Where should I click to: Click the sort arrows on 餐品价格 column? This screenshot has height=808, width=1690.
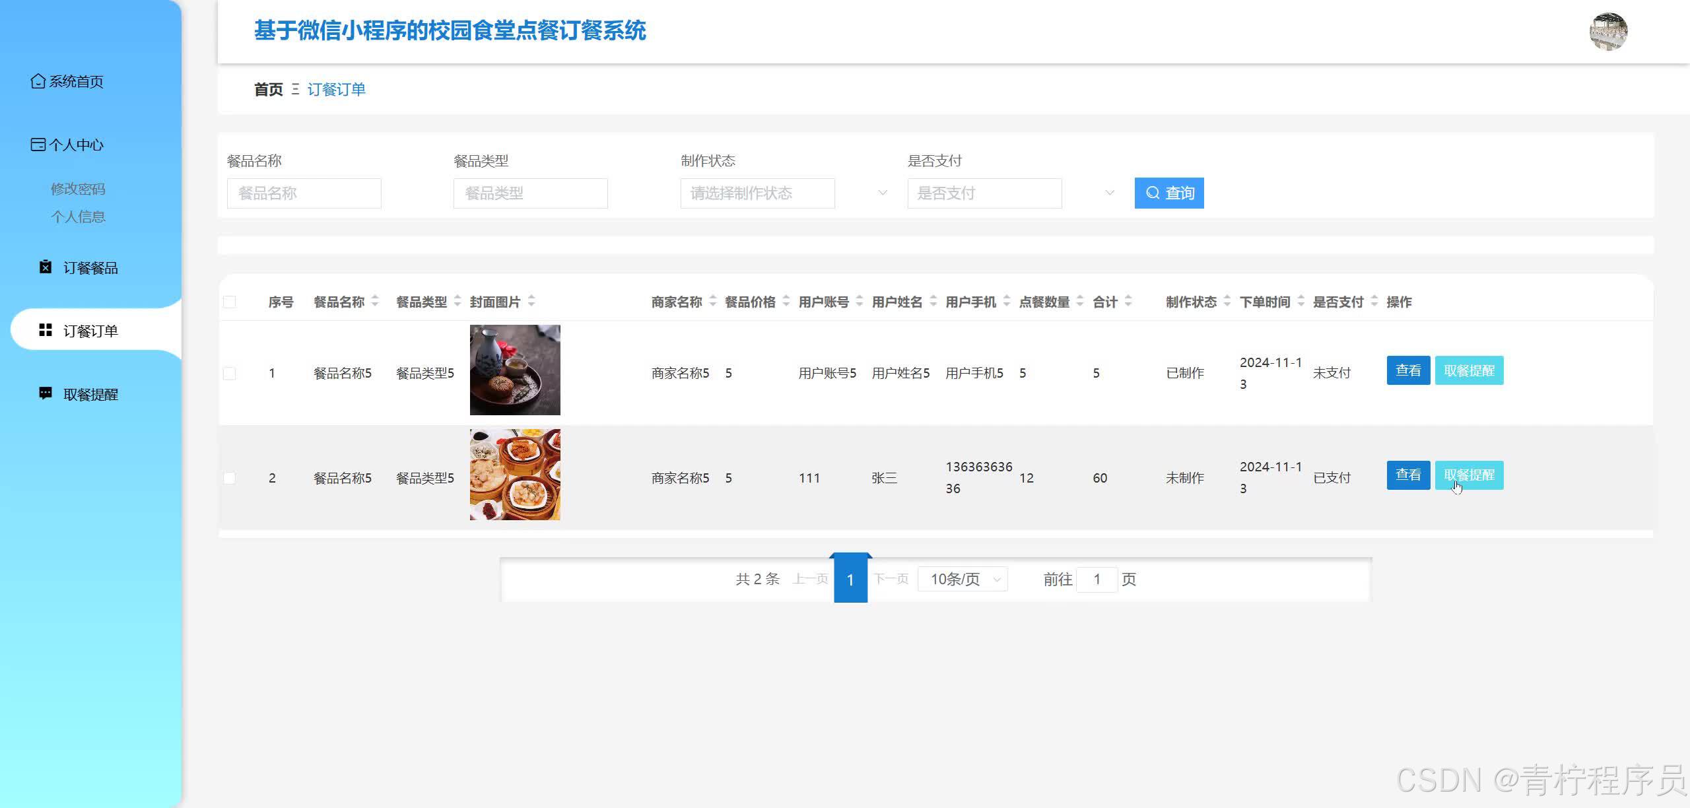786,302
